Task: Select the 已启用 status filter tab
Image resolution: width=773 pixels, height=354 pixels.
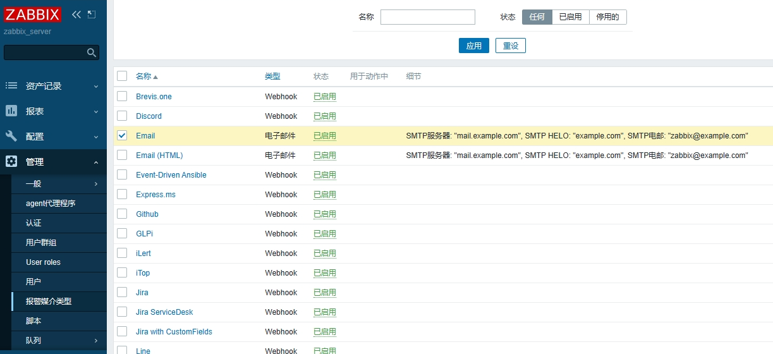Action: pyautogui.click(x=570, y=17)
